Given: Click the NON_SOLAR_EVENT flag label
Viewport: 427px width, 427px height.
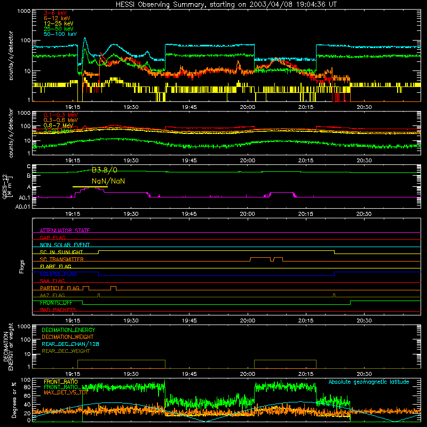Looking at the screenshot, I should pyautogui.click(x=65, y=245).
